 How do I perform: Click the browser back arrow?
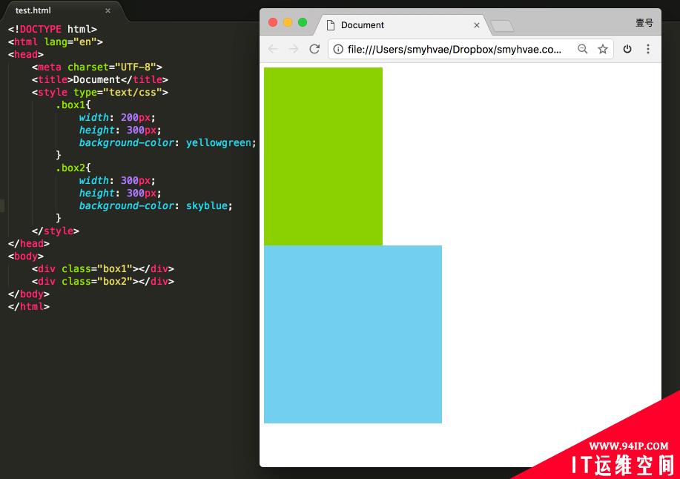click(273, 49)
